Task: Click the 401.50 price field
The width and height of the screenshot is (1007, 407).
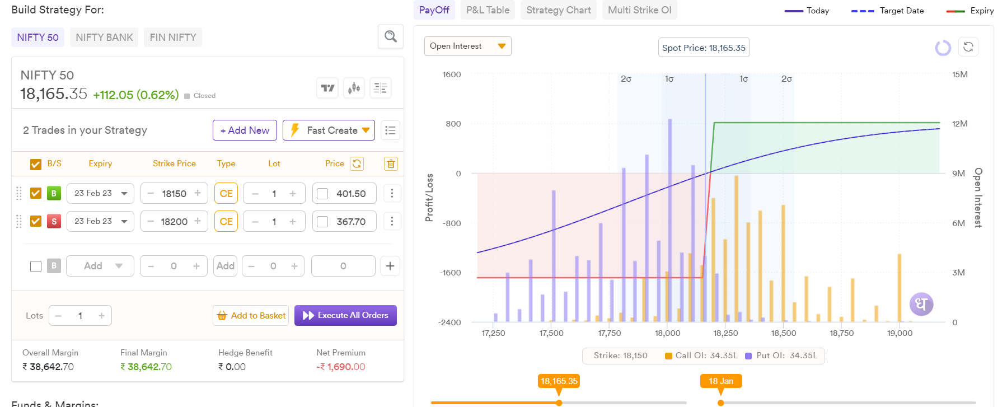Action: coord(344,193)
